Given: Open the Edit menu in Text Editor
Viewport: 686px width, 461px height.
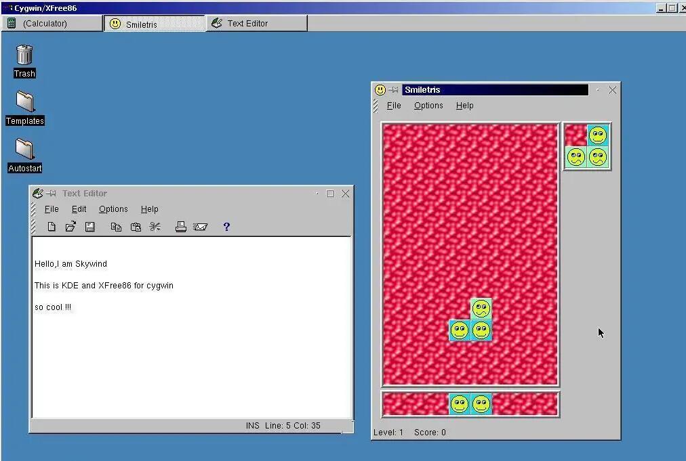Looking at the screenshot, I should pos(79,209).
